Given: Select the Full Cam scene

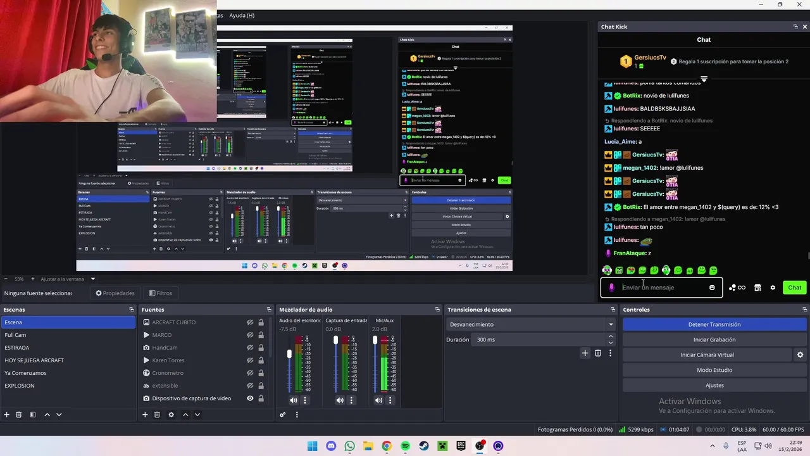Looking at the screenshot, I should coord(68,335).
